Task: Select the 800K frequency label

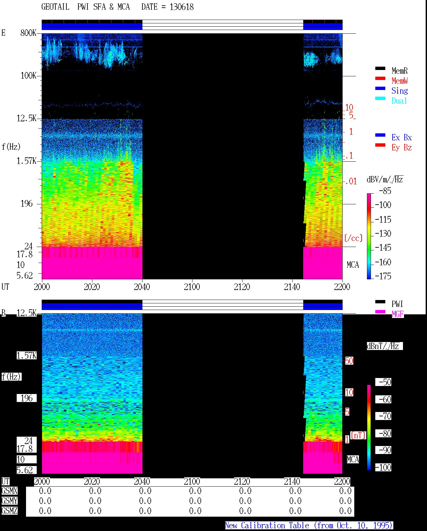Action: 28,33
